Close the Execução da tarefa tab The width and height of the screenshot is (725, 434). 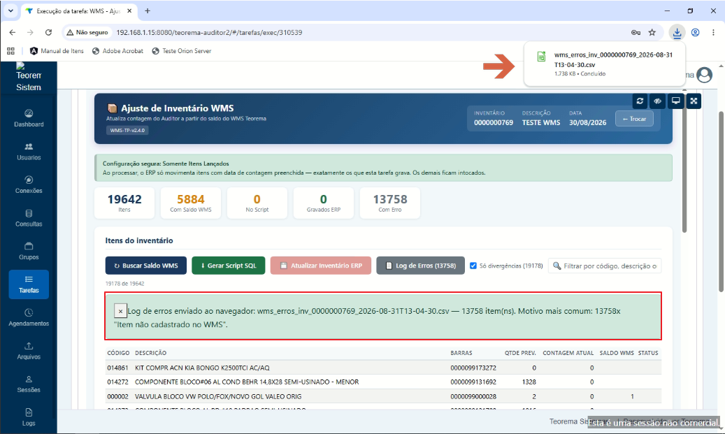(129, 10)
